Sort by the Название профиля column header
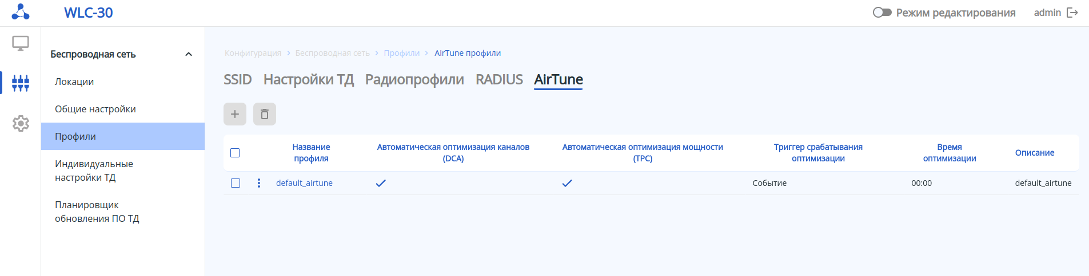Image resolution: width=1089 pixels, height=276 pixels. [x=311, y=153]
